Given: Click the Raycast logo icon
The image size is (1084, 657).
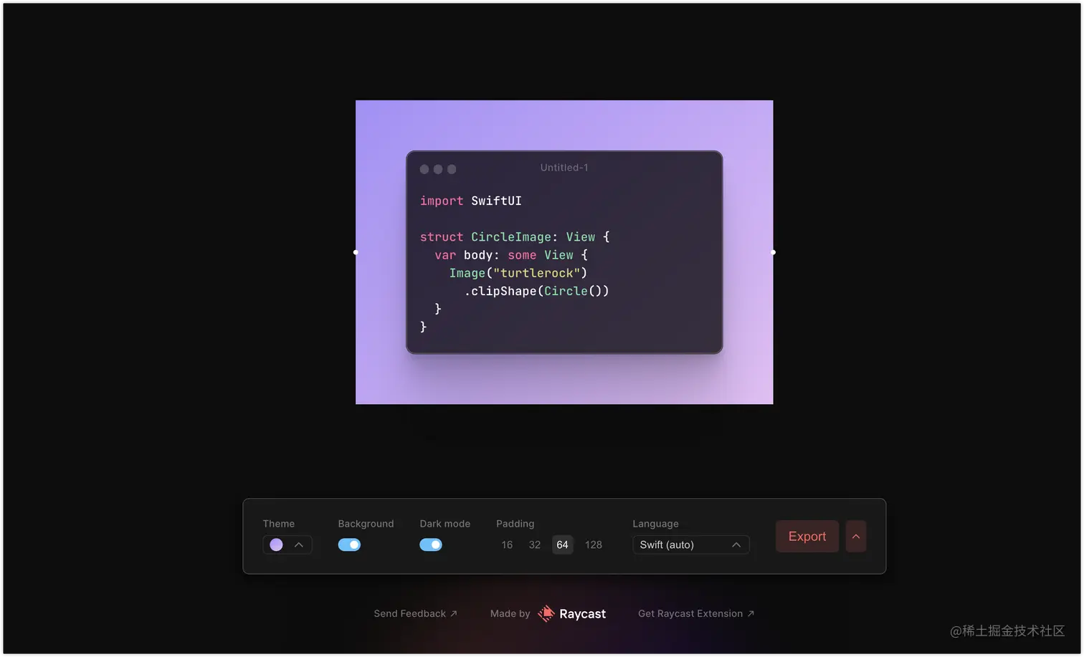Looking at the screenshot, I should (x=546, y=613).
